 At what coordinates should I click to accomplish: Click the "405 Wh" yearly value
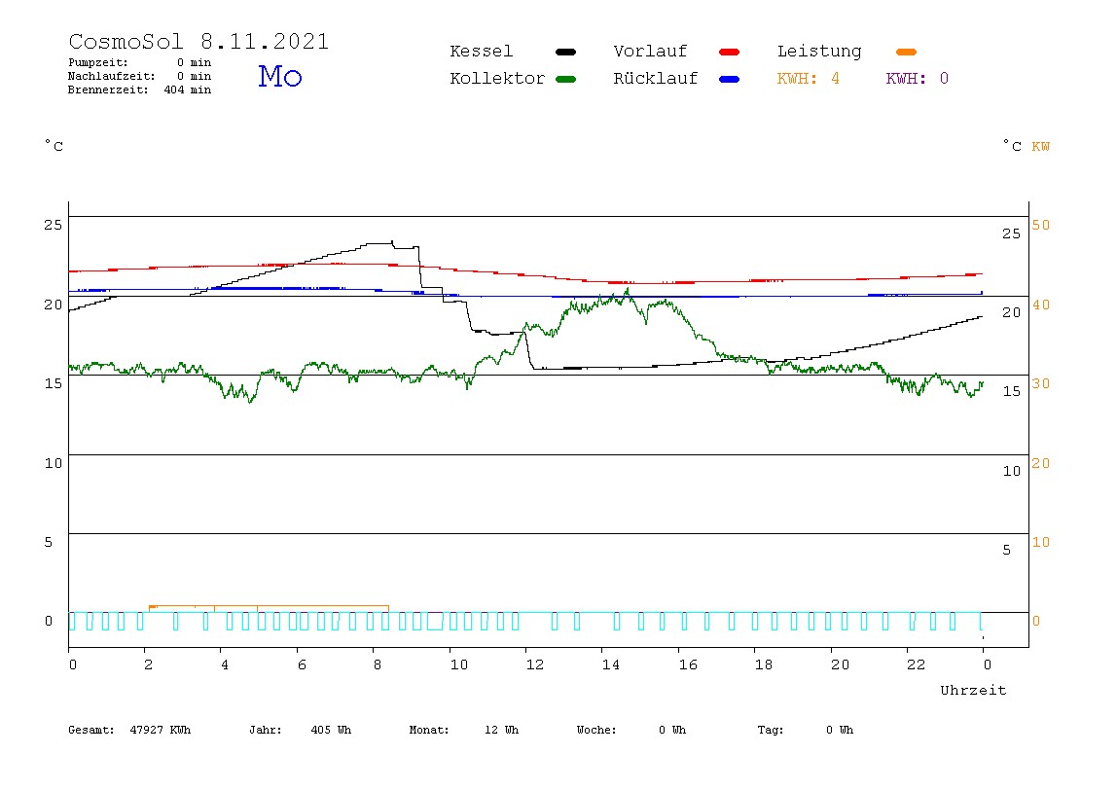(x=331, y=730)
